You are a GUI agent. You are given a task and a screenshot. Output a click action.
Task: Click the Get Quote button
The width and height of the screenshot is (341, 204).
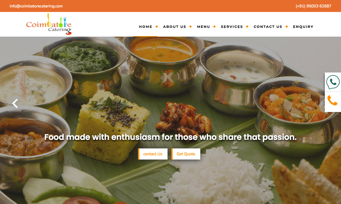click(186, 154)
